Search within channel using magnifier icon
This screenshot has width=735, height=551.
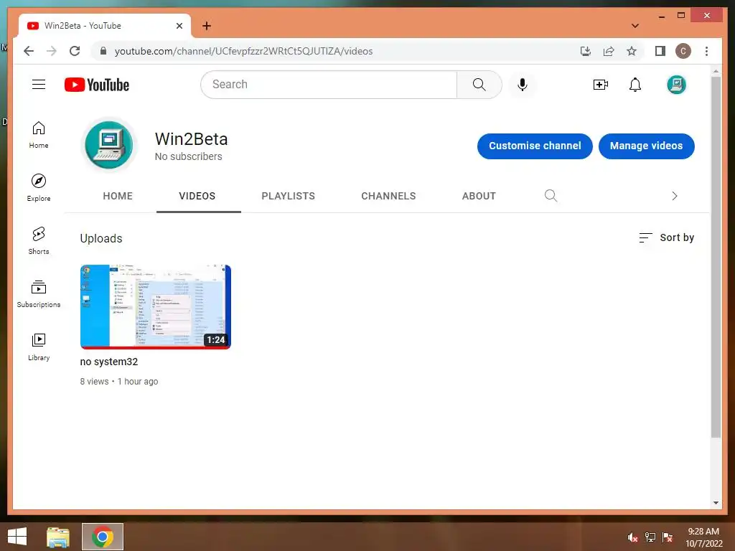[x=551, y=196]
